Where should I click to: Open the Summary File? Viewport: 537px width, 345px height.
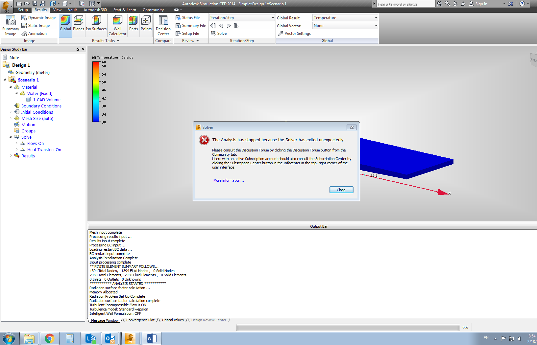click(x=191, y=26)
